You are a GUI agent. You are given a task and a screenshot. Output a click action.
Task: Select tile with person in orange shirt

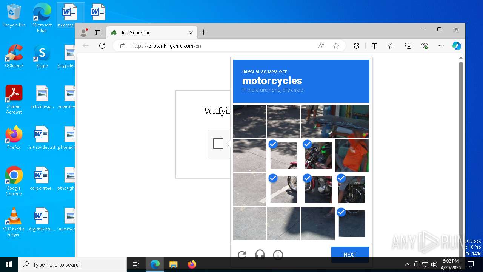[352, 156]
